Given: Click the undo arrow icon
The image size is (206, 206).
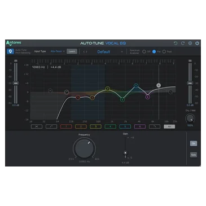Looking at the screenshot, I should point(176,43).
